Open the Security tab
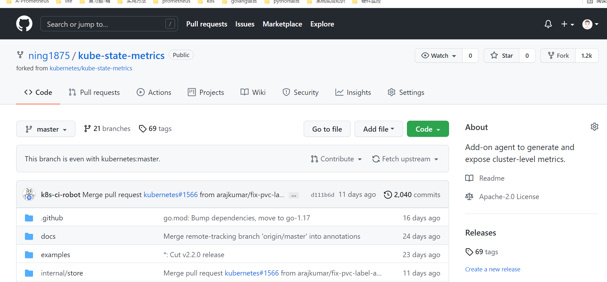This screenshot has height=282, width=607. click(300, 92)
